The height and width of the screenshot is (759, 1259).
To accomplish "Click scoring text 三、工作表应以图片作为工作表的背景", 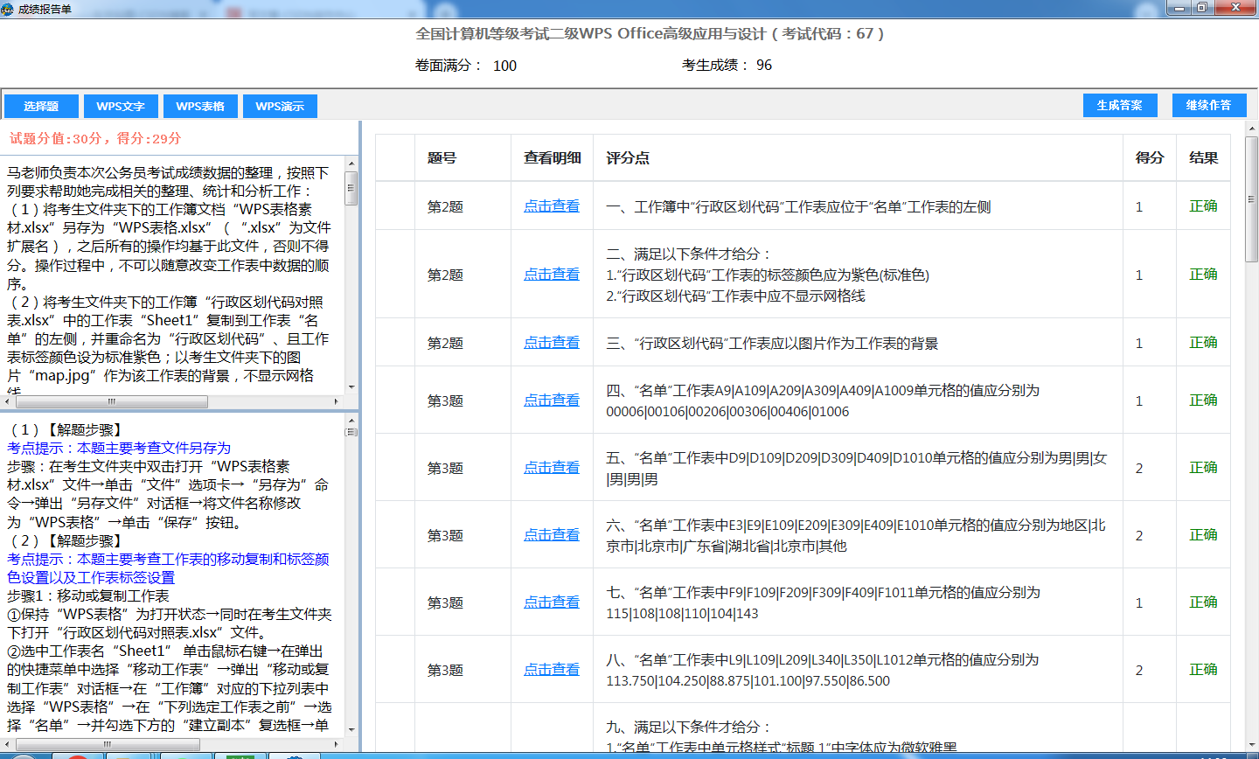I will click(772, 344).
